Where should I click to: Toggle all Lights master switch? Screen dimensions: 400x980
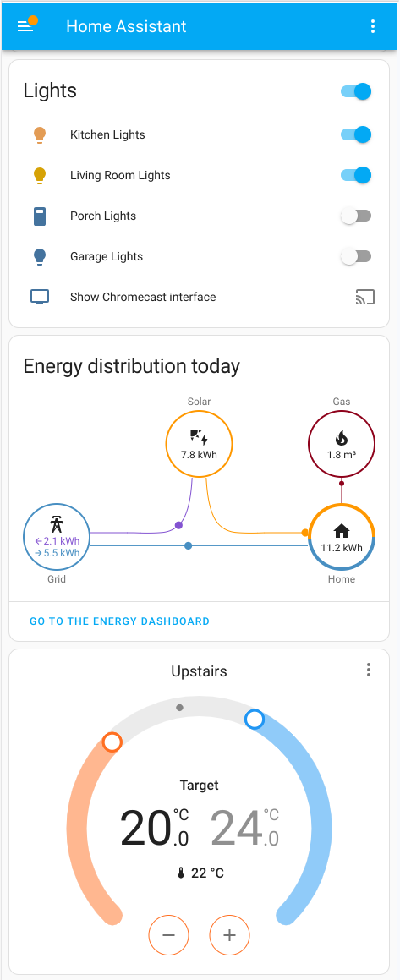point(356,91)
